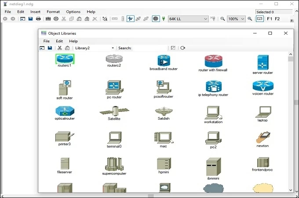Toggle the crosshair alignment tool button
The image size is (299, 198).
(x=131, y=19)
